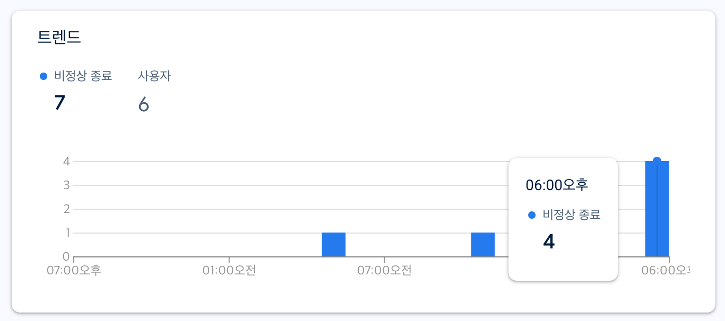Select the tallest bar at the right edge
Image resolution: width=725 pixels, height=321 pixels.
657,209
